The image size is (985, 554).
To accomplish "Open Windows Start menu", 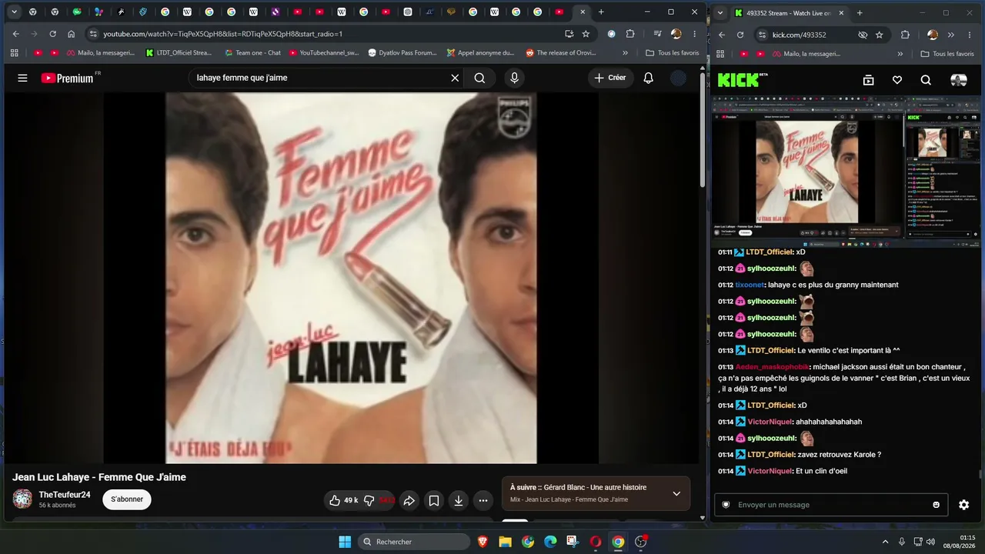I will coord(345,542).
